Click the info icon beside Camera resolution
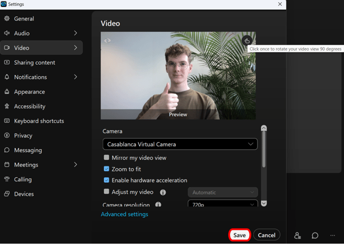Screen dimensions: 344x244 point(158,204)
